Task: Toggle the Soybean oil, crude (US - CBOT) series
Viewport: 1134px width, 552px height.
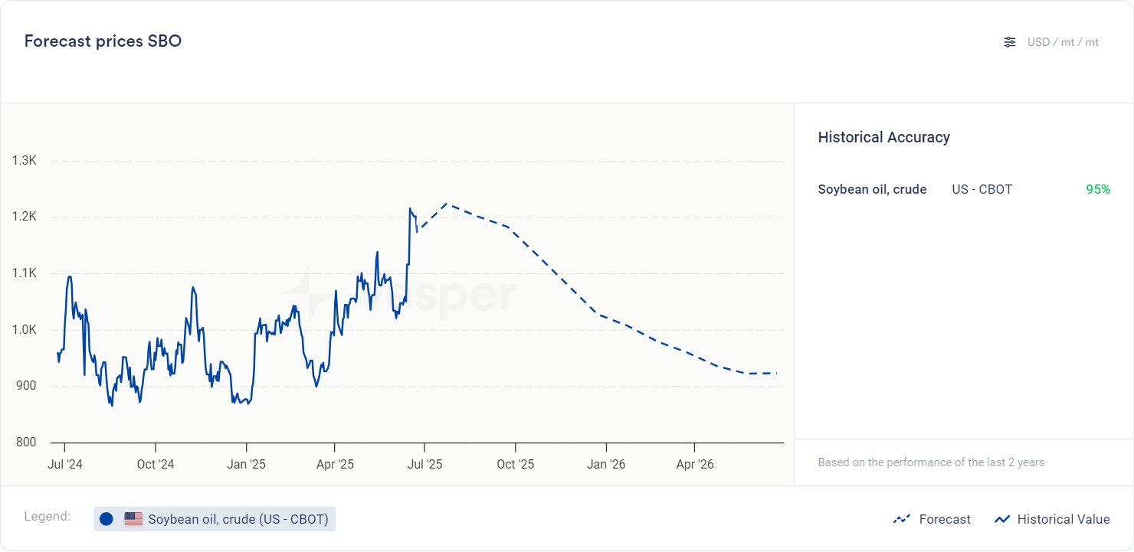Action: (238, 519)
